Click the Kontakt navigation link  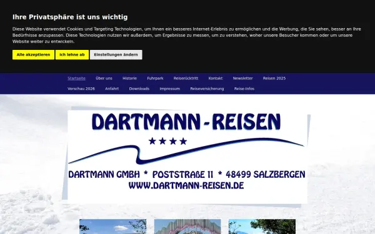[x=215, y=79]
